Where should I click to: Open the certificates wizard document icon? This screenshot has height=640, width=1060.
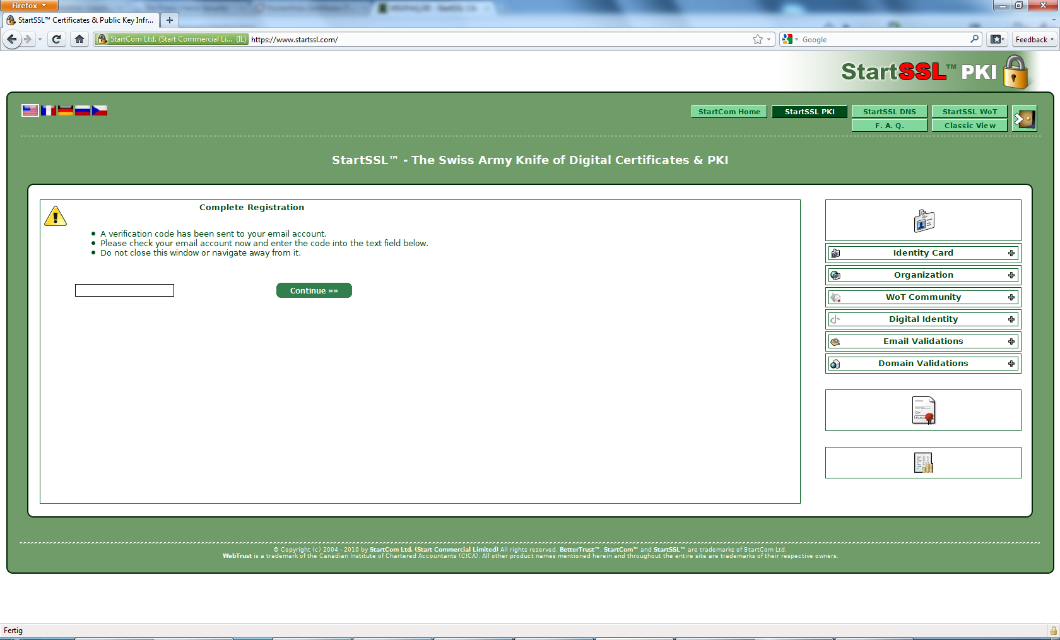924,410
